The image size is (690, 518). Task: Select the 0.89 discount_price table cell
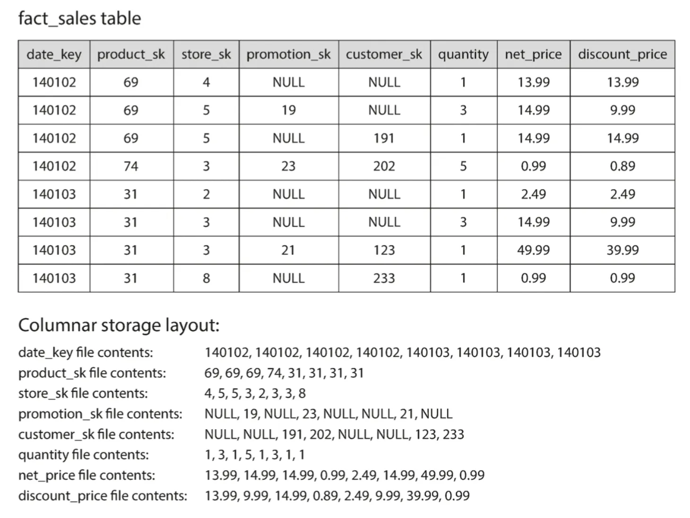coord(622,166)
